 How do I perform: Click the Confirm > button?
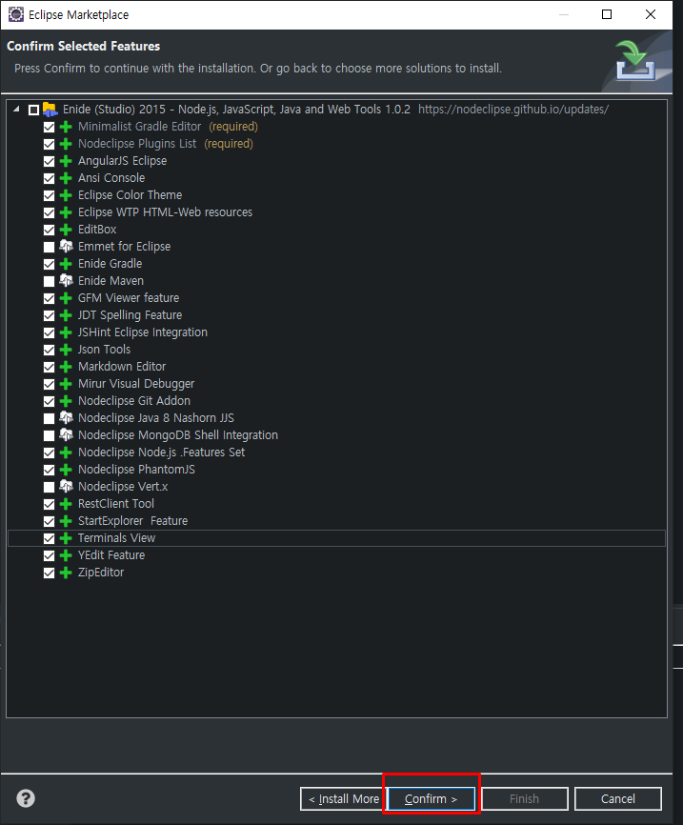[431, 798]
